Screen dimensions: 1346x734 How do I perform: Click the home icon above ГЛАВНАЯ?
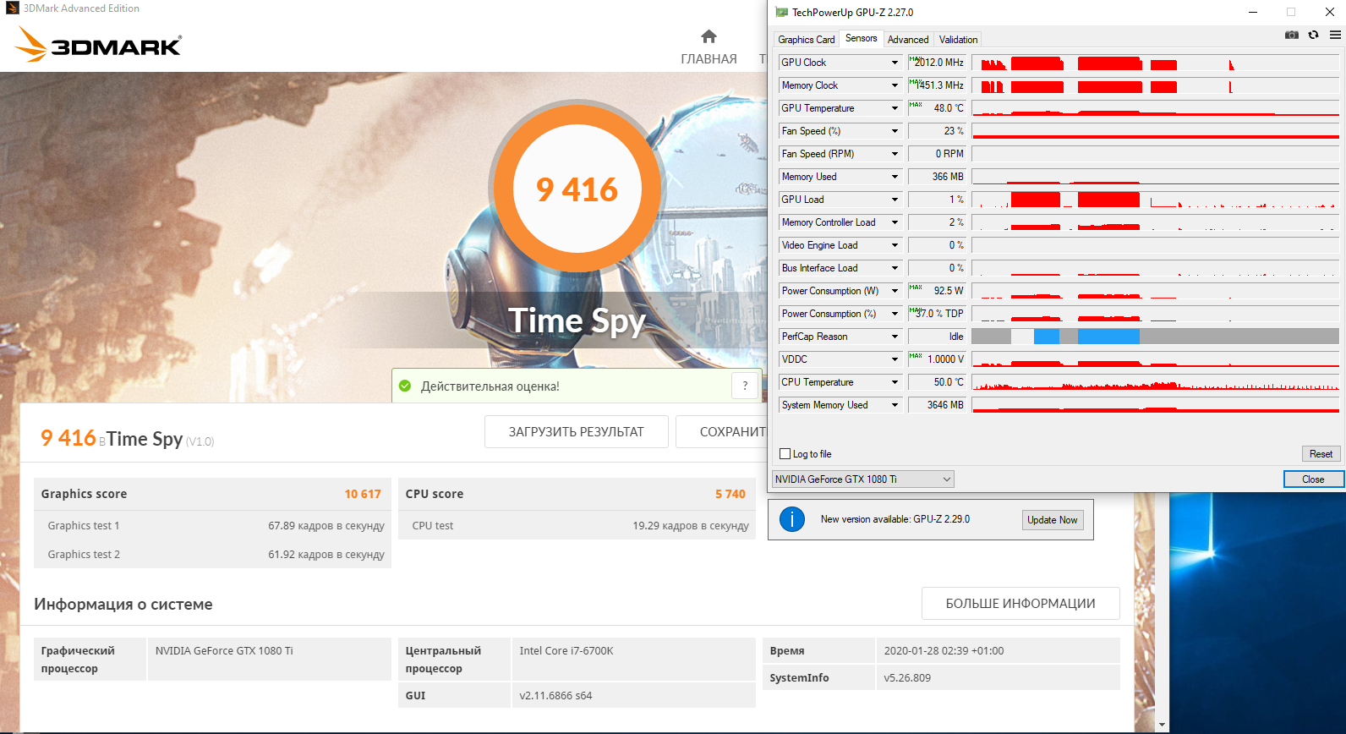pyautogui.click(x=709, y=36)
